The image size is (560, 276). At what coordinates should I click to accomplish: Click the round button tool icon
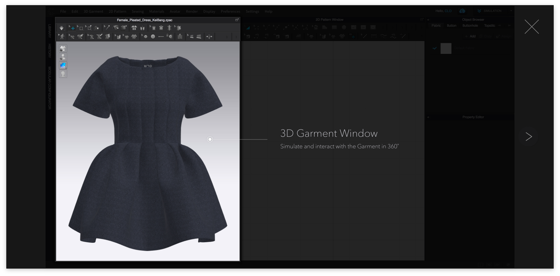point(153,36)
